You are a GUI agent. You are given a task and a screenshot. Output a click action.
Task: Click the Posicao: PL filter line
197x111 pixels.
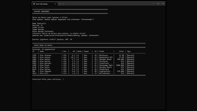[x=37, y=25]
